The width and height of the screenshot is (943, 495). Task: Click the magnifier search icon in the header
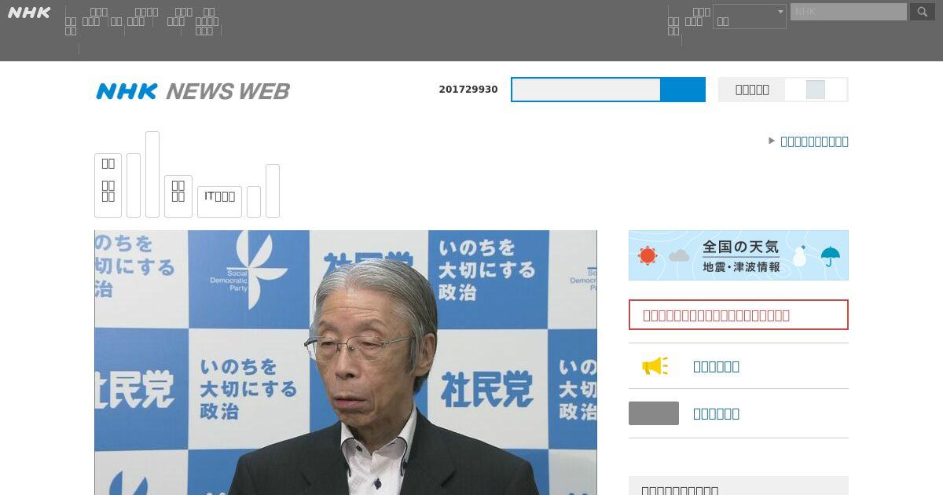[923, 12]
